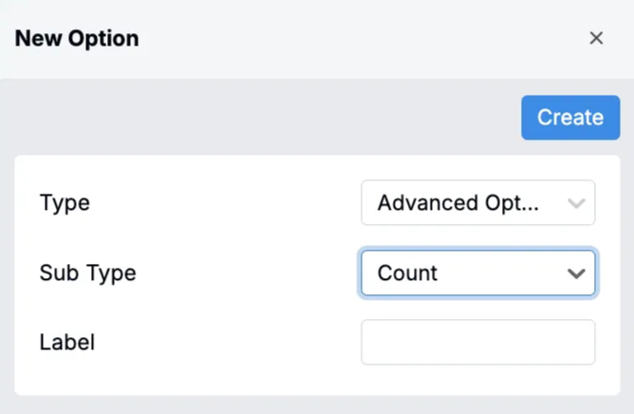634x414 pixels.
Task: Click the gray chevron in Type field
Action: (576, 203)
